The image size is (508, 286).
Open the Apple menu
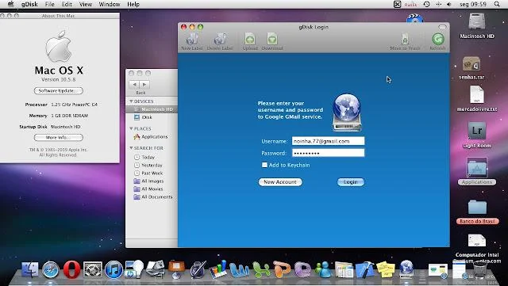(x=10, y=4)
